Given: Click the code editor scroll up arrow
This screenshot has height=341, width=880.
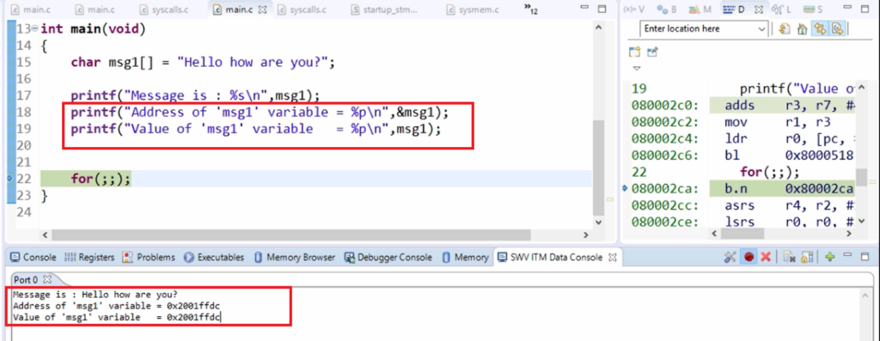Looking at the screenshot, I should click(598, 27).
